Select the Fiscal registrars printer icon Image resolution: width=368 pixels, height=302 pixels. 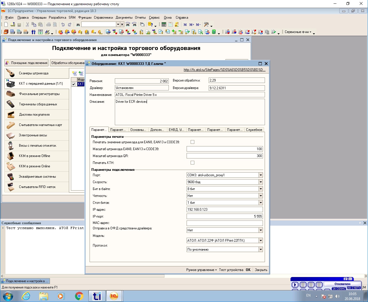pos(11,94)
